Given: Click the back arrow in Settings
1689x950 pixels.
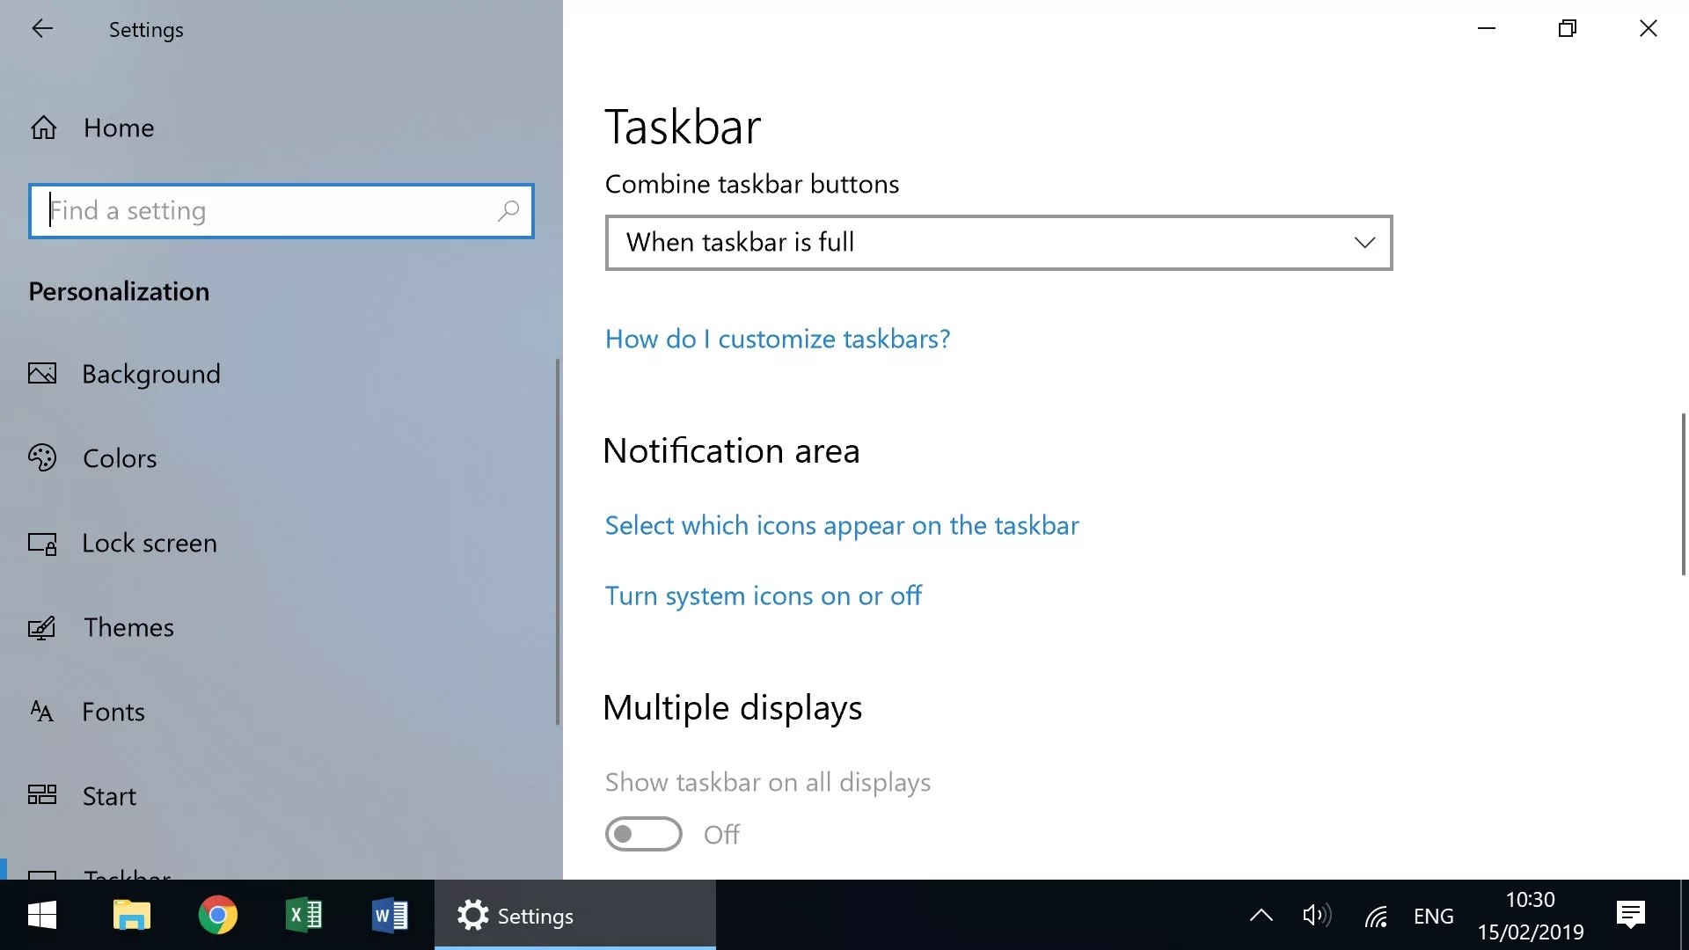Looking at the screenshot, I should coord(42,29).
